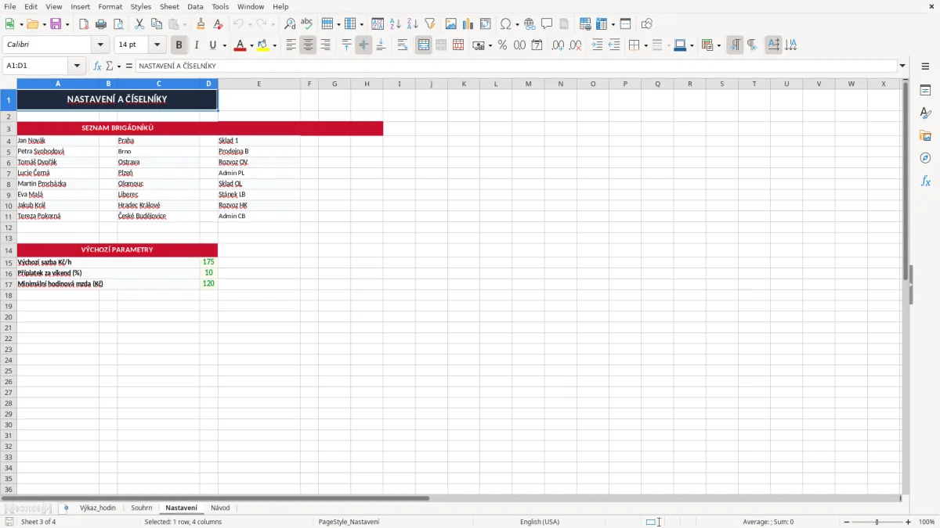The width and height of the screenshot is (940, 528).
Task: Click the zoom slider in status bar
Action: coord(877,522)
